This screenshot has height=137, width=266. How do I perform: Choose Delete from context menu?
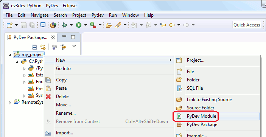click(109, 97)
